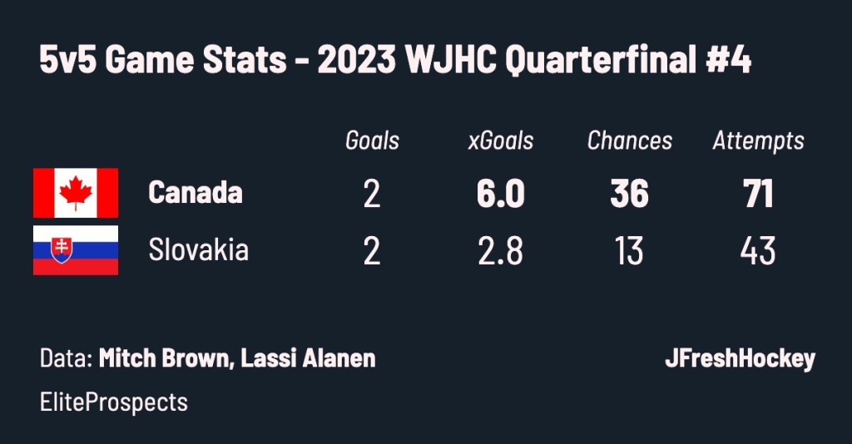The height and width of the screenshot is (444, 852).
Task: Click Slovakia's 2.8 xGoals value
Action: tap(500, 251)
